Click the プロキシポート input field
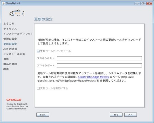 coord(99,65)
